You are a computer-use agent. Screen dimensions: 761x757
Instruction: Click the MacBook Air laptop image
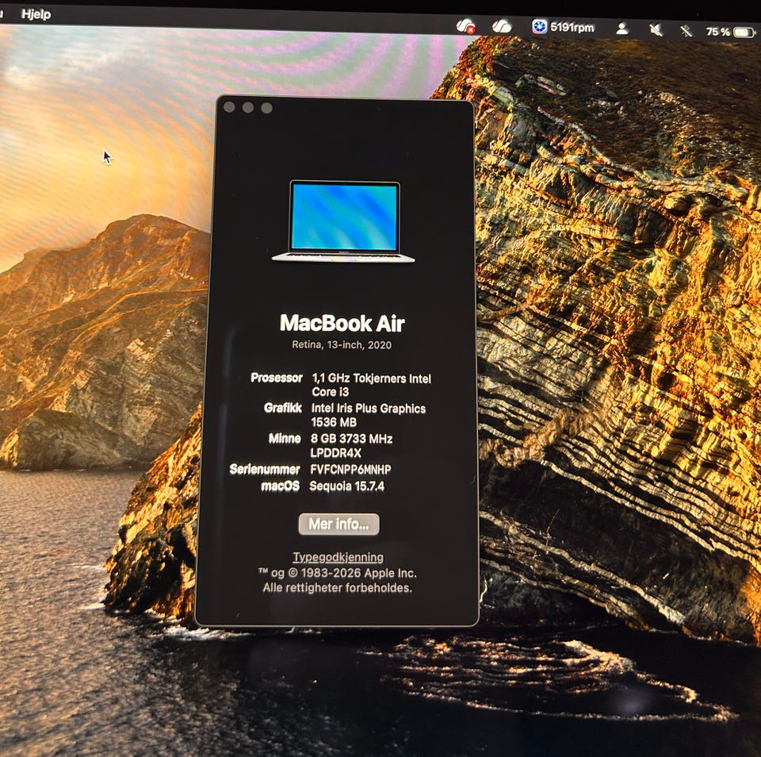(x=344, y=221)
